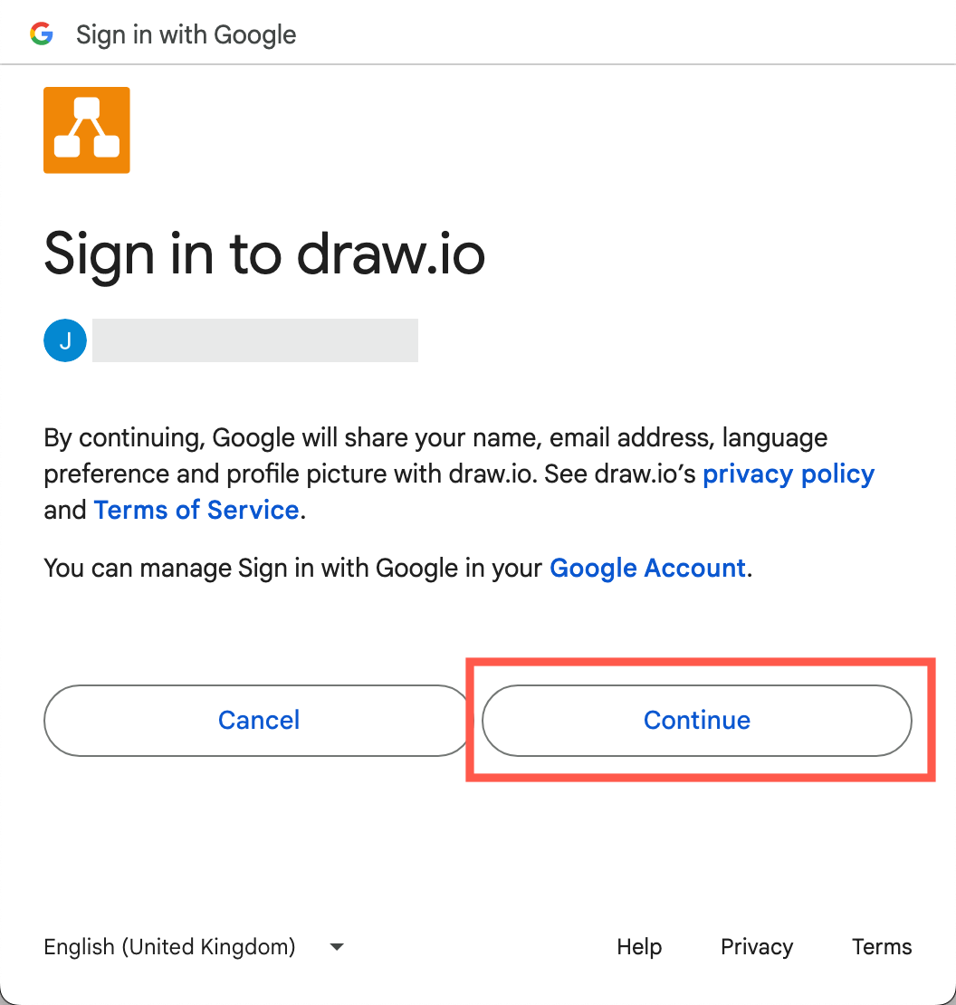Click the Google logo in the header

(x=42, y=33)
